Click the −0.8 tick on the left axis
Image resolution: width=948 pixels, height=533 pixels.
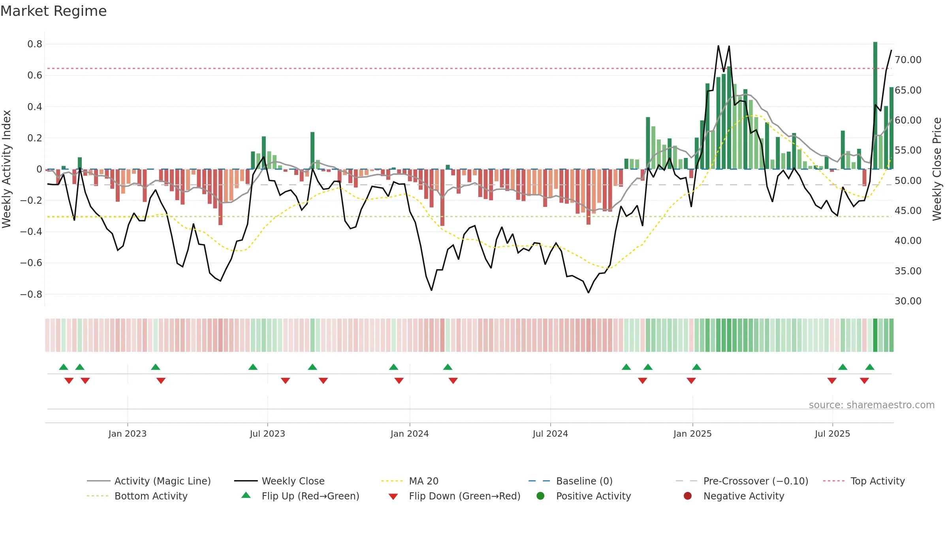point(31,294)
